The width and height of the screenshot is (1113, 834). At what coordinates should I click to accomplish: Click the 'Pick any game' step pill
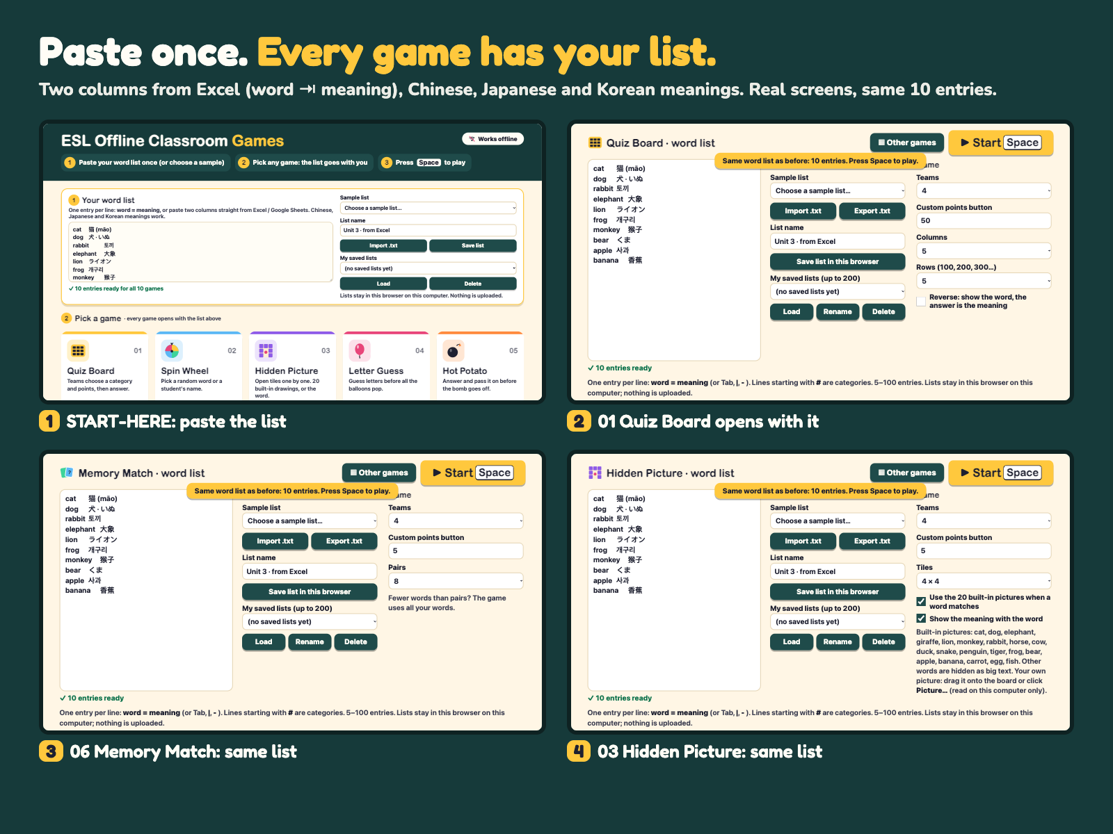[304, 163]
